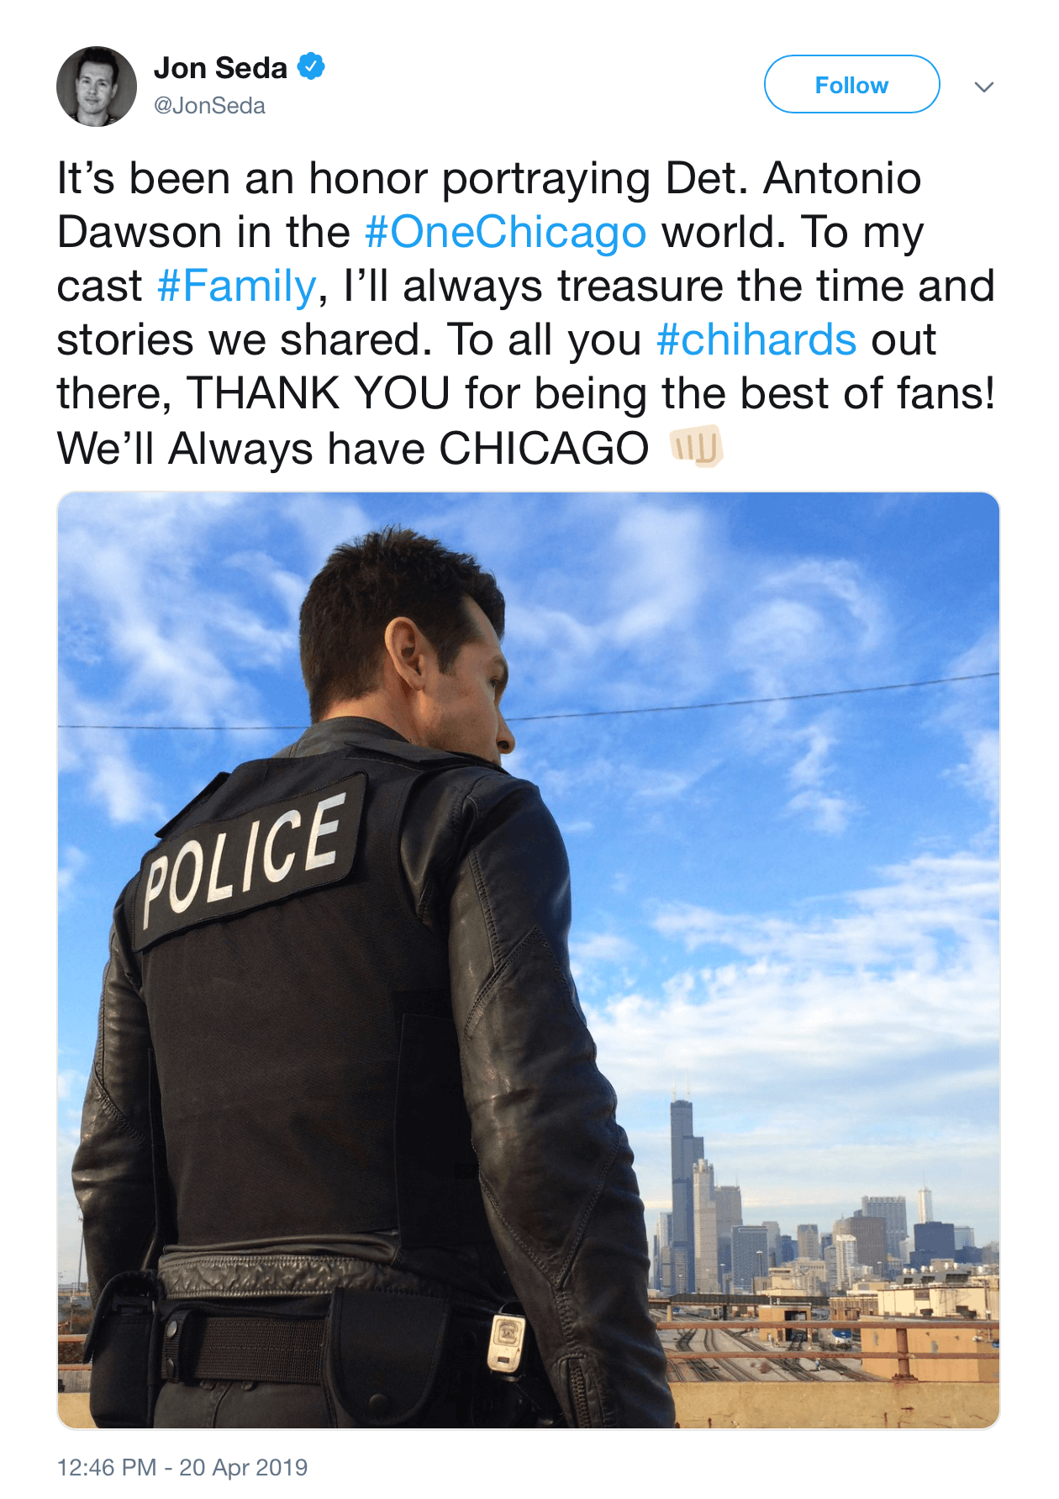This screenshot has width=1059, height=1499.
Task: Click the words THANK YOU in tweet
Action: click(x=319, y=393)
